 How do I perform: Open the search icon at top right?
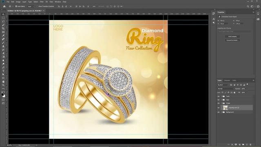(x=248, y=7)
